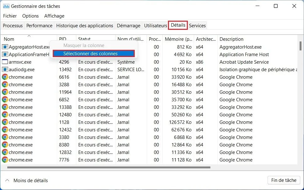Image resolution: width=304 pixels, height=190 pixels.
Task: Sort by the Description column header
Action: [x=231, y=39]
